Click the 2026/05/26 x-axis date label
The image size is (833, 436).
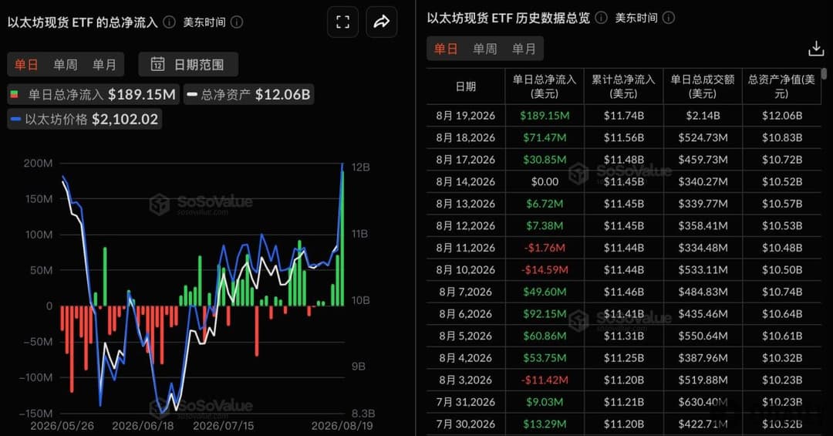62,426
